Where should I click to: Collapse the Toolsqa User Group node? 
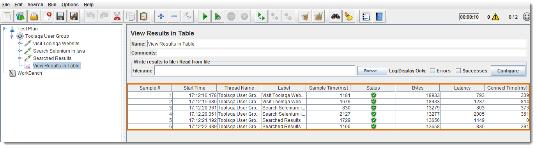12,36
